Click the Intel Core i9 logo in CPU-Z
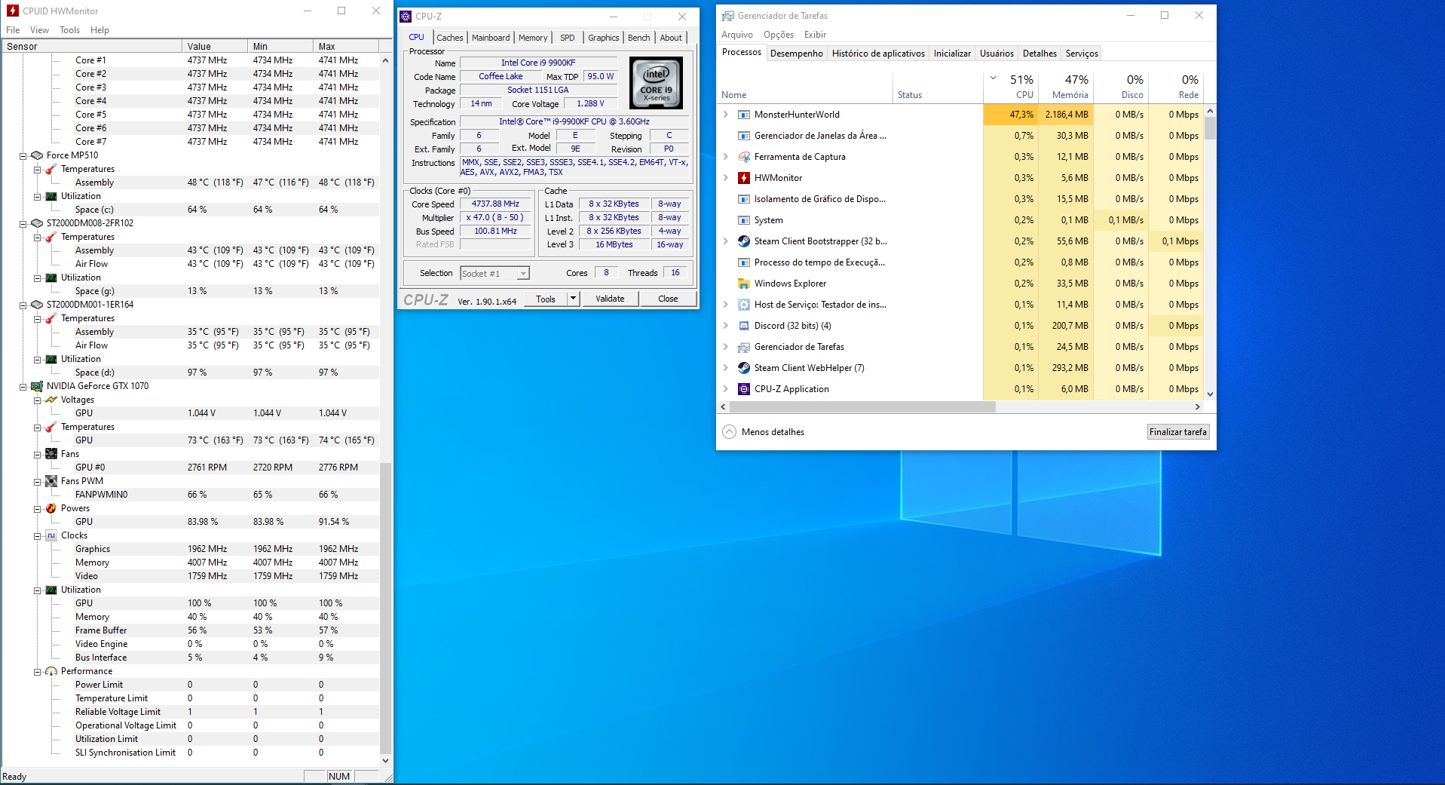 (656, 83)
